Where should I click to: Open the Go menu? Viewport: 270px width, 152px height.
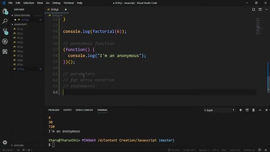click(x=48, y=3)
